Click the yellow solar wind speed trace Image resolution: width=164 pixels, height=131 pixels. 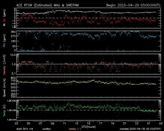coord(77,82)
